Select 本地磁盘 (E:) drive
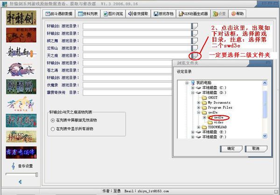 tap(214, 132)
